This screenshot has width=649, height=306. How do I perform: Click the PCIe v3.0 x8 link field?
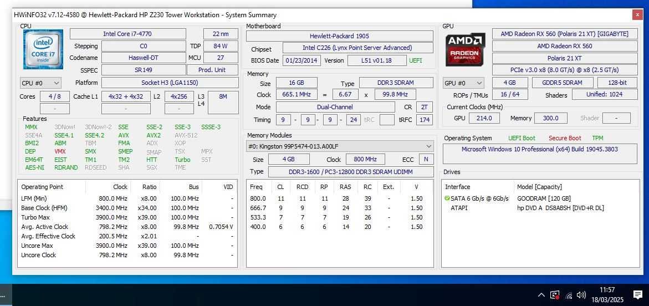[565, 70]
